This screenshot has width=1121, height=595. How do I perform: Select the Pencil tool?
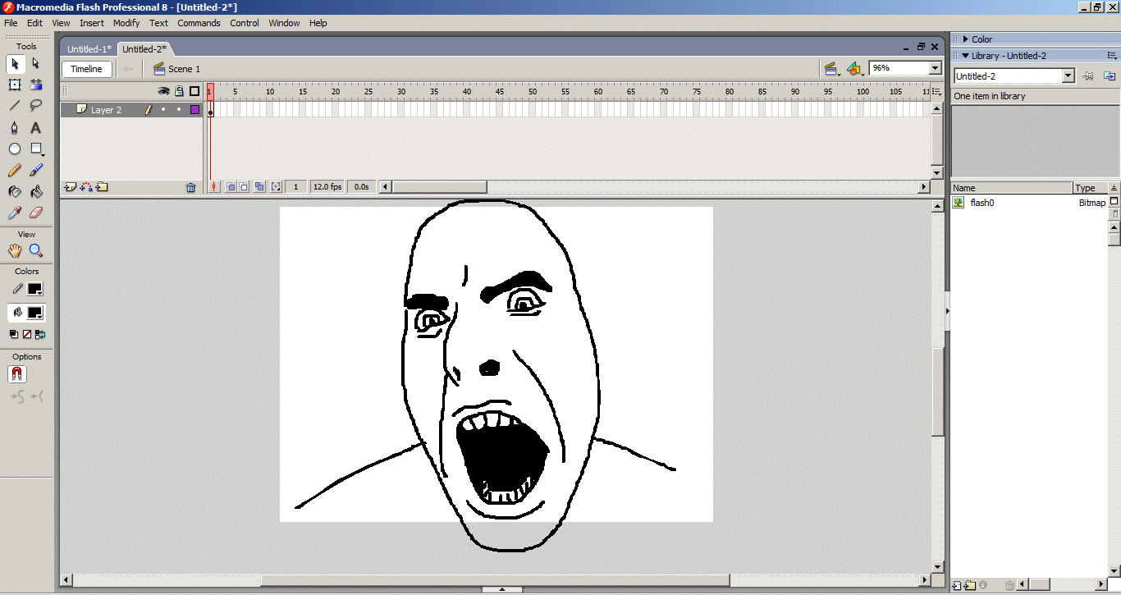coord(15,171)
